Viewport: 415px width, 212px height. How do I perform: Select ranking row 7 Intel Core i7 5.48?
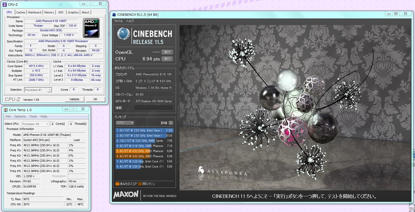144,161
